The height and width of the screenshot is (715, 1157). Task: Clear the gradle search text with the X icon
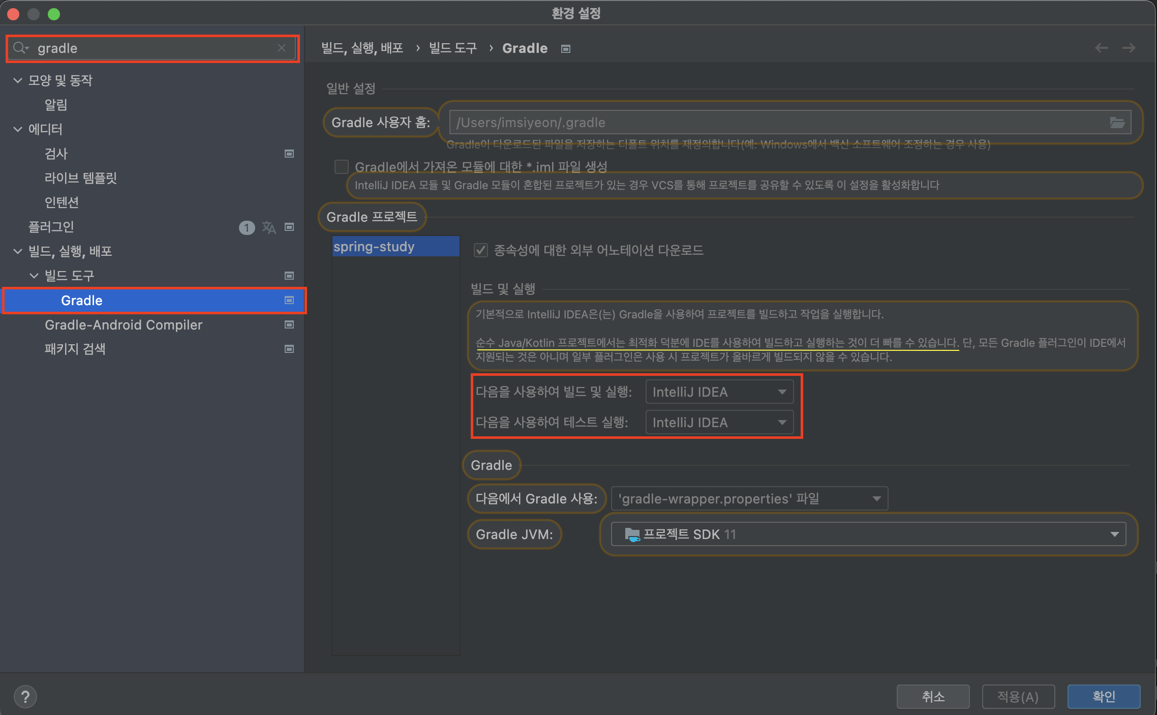[282, 48]
